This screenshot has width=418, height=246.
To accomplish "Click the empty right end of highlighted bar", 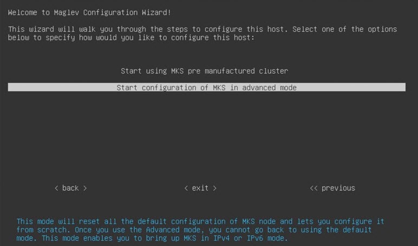I will tap(351, 88).
